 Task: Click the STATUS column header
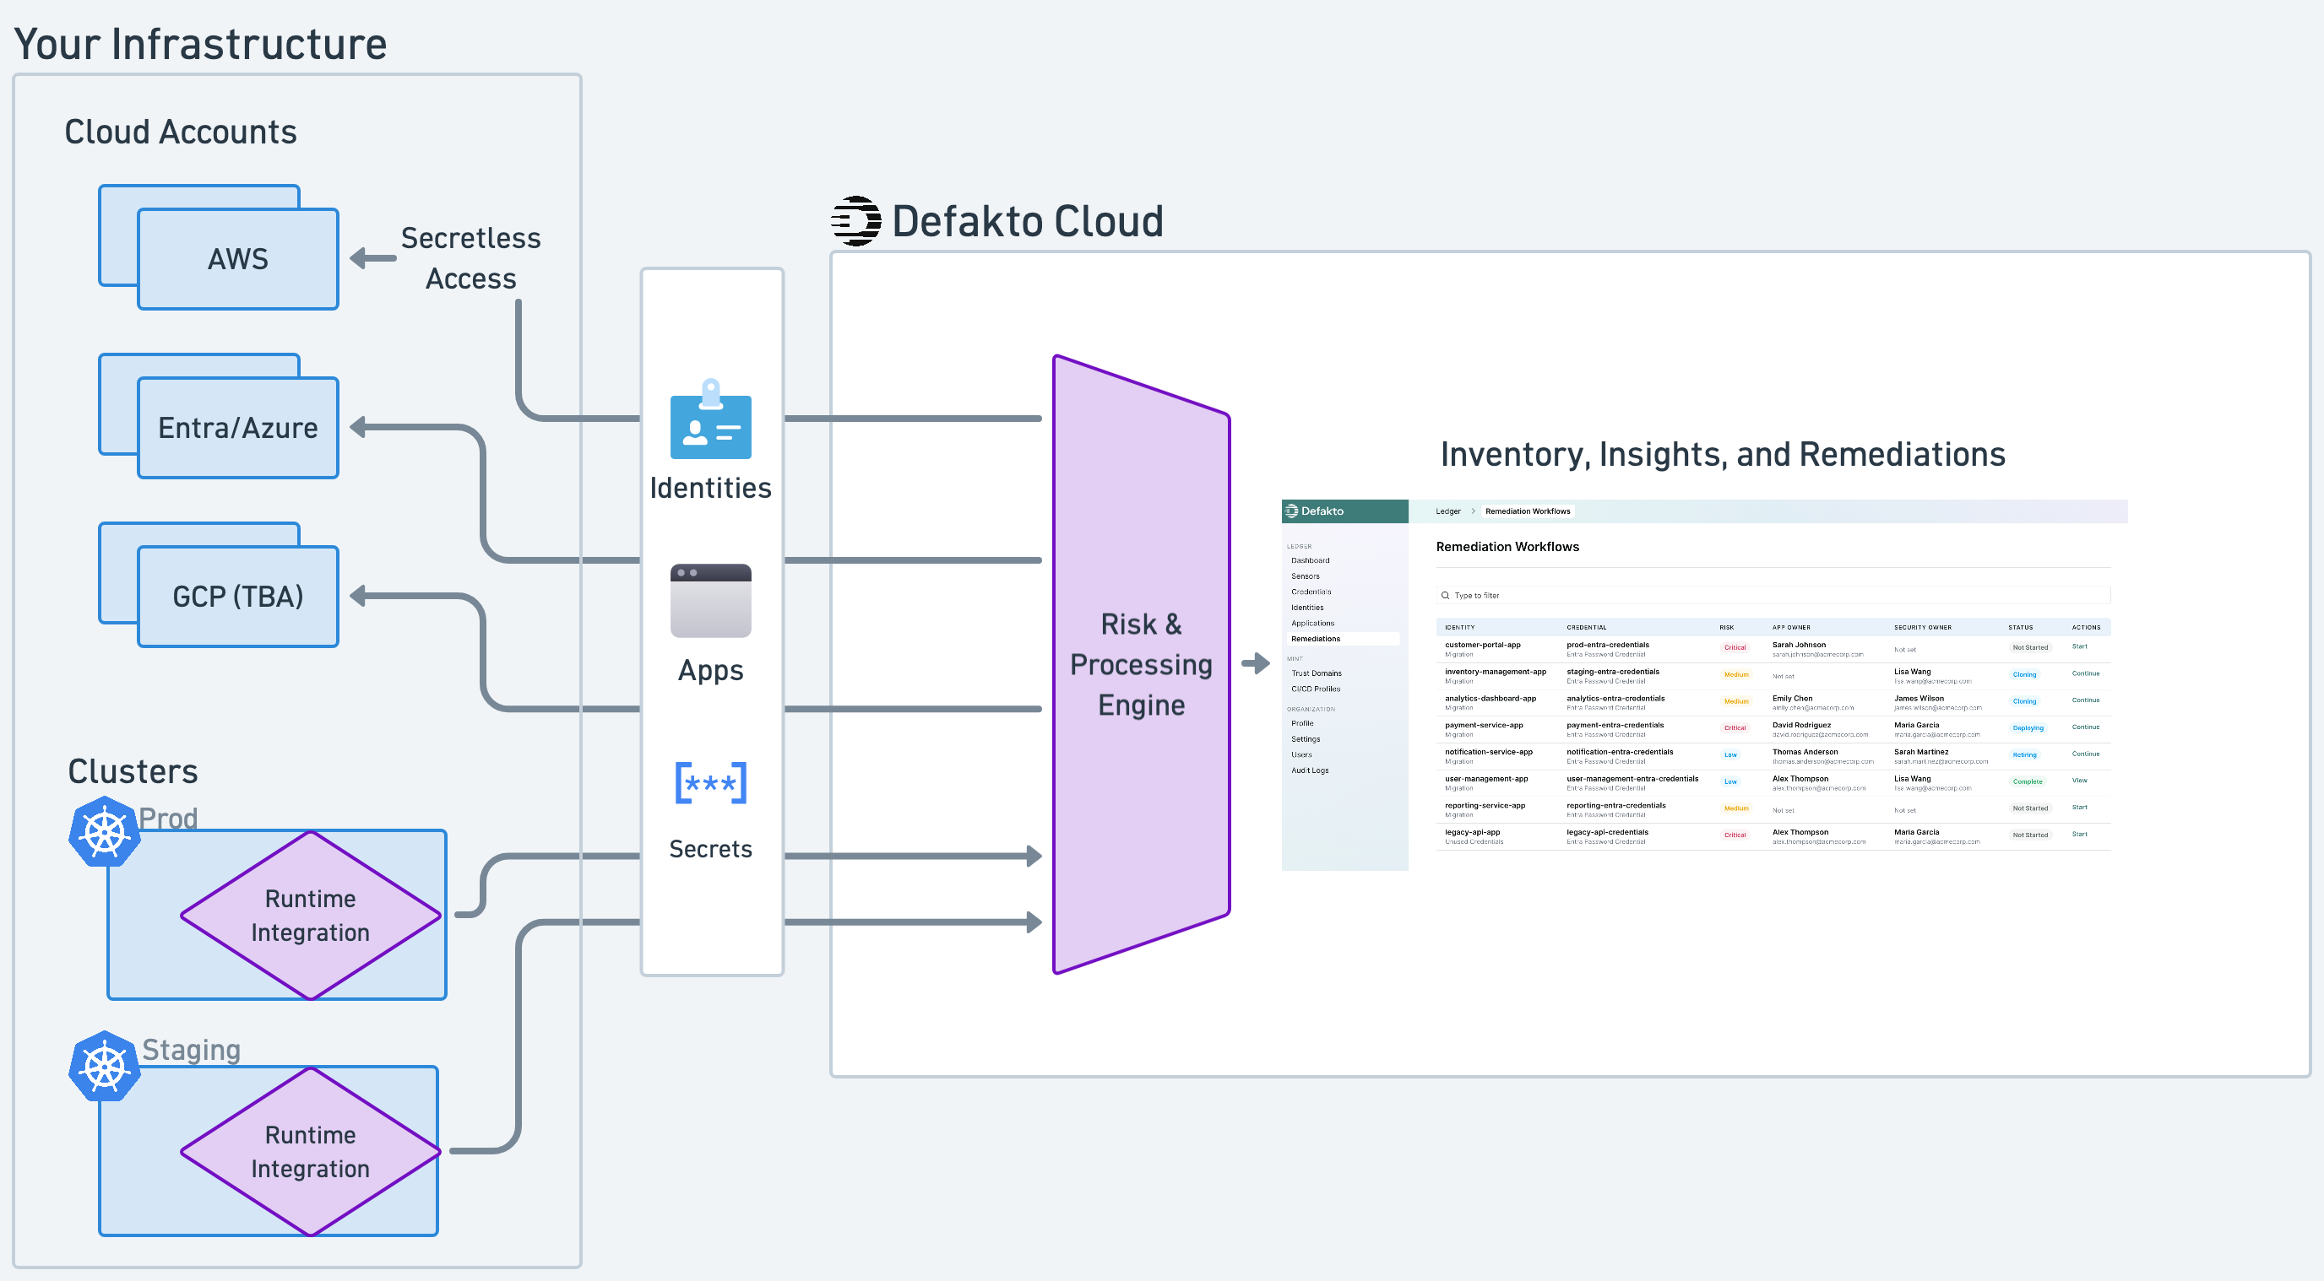pyautogui.click(x=2020, y=628)
